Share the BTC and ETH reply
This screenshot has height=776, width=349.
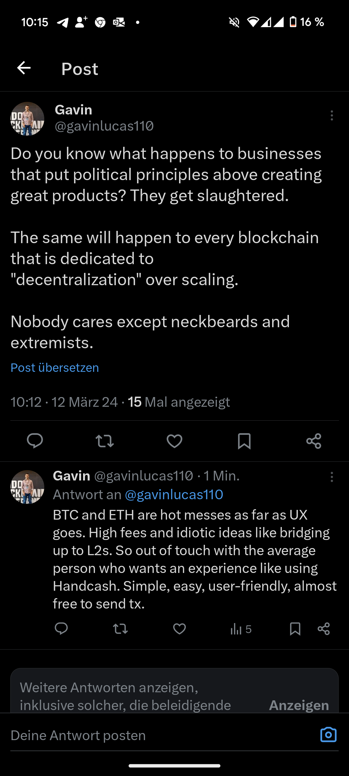click(x=324, y=629)
